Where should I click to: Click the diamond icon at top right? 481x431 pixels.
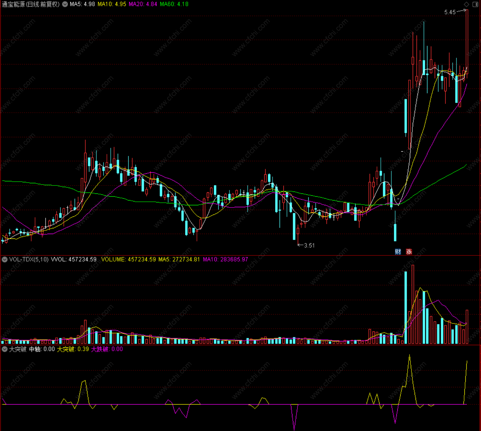[467, 4]
